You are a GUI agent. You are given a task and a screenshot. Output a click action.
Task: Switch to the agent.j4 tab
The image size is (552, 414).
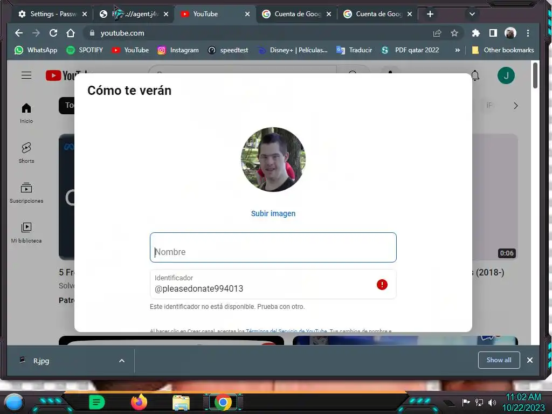coord(134,14)
